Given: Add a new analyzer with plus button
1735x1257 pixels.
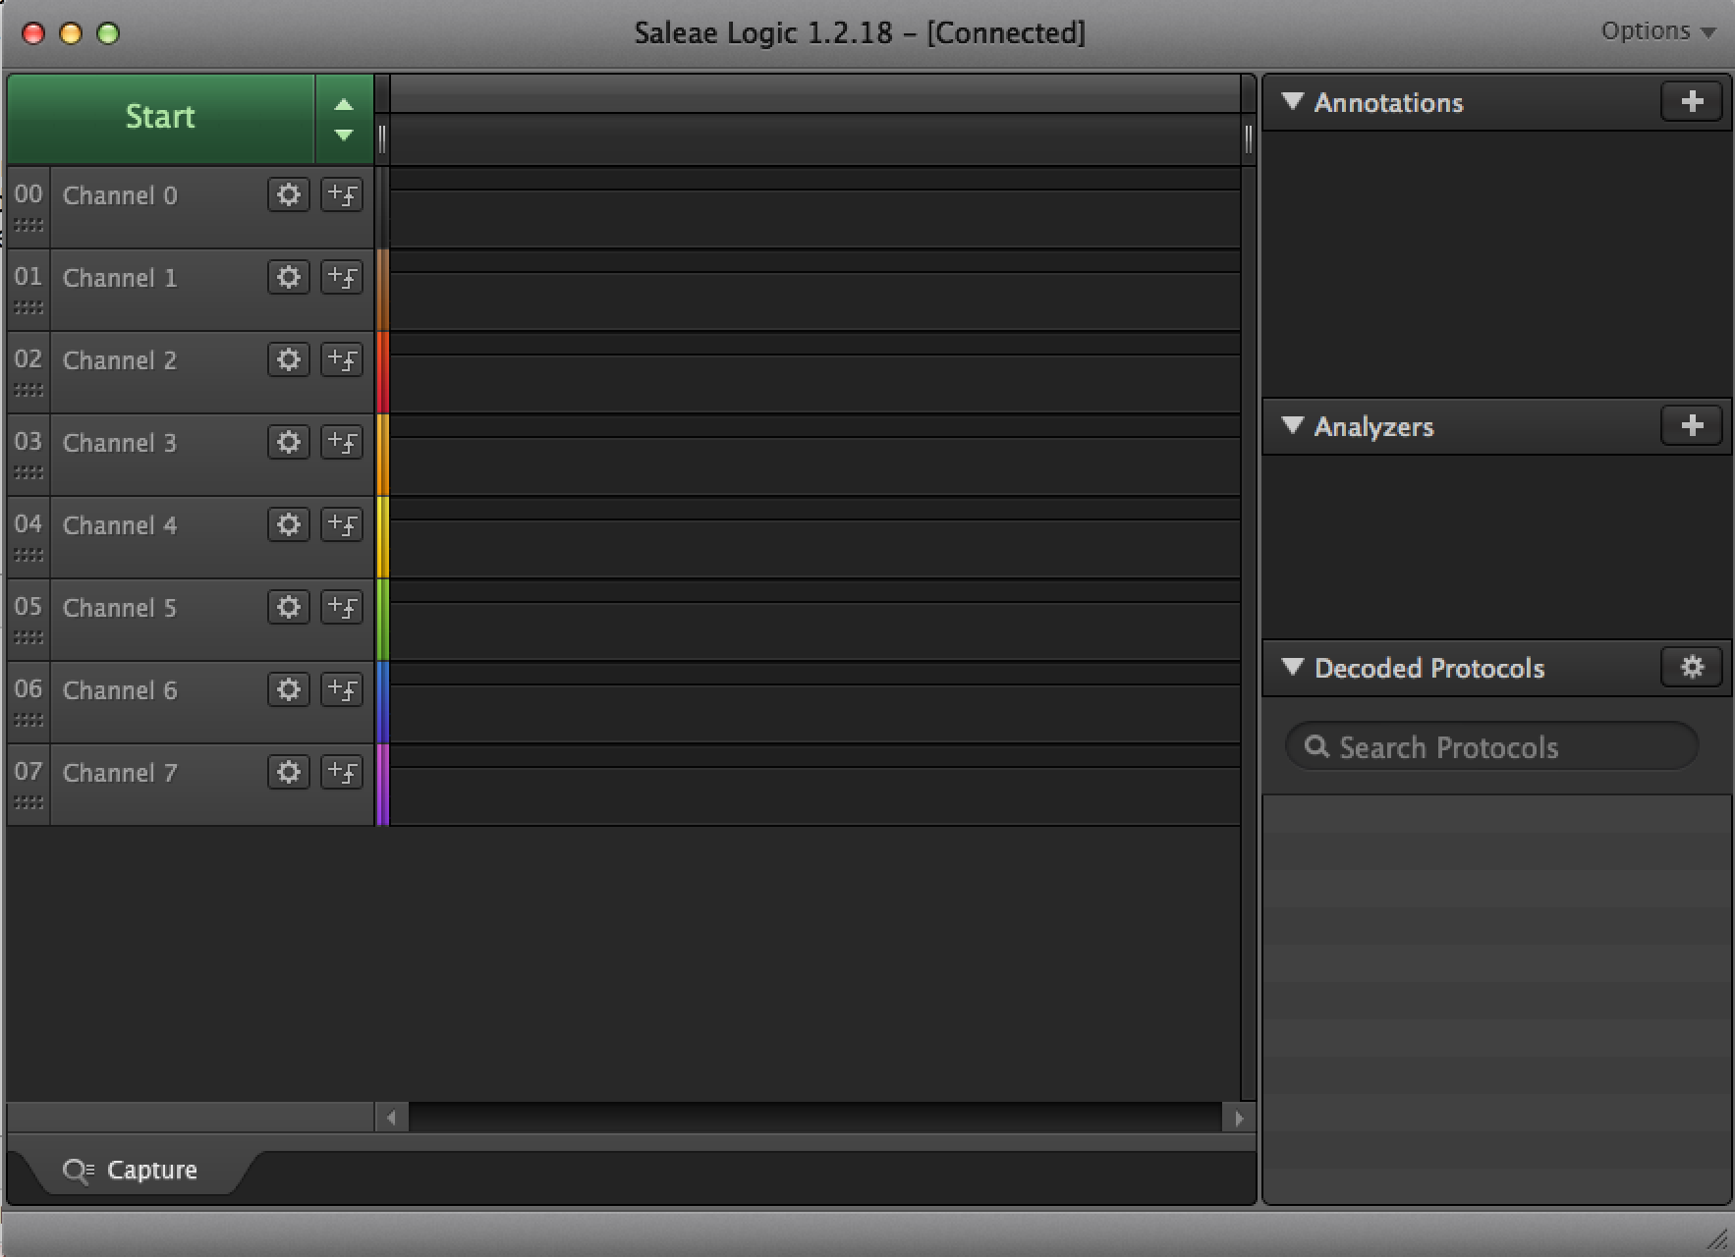Looking at the screenshot, I should [1691, 425].
